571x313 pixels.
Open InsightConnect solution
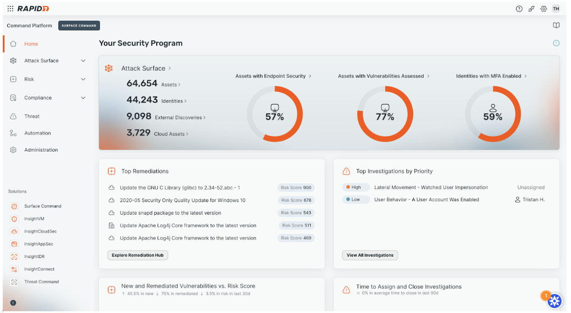[x=39, y=269]
